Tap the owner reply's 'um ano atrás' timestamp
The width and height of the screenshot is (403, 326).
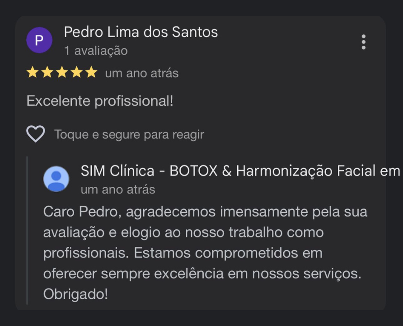click(x=118, y=189)
